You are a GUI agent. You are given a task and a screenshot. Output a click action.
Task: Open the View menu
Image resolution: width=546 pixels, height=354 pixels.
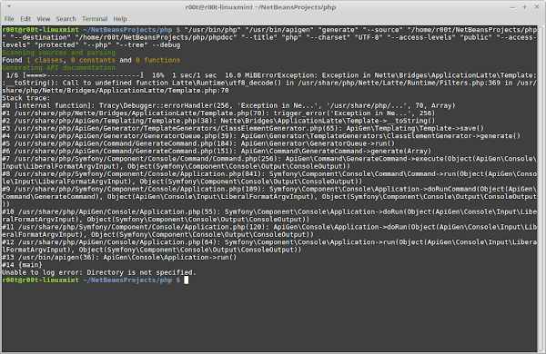44,19
